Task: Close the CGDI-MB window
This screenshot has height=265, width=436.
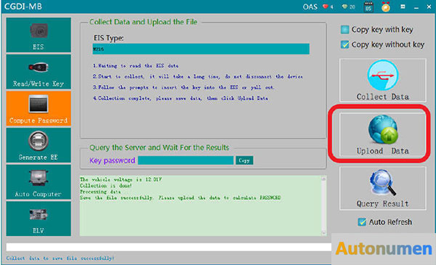Action: click(x=429, y=7)
